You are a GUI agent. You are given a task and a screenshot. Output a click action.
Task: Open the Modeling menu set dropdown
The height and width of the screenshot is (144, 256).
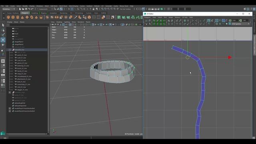(9, 9)
